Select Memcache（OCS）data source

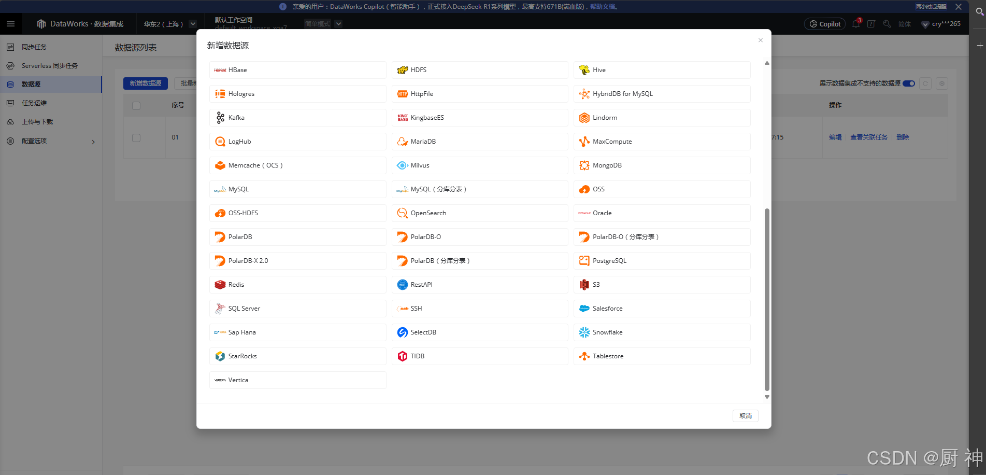298,165
